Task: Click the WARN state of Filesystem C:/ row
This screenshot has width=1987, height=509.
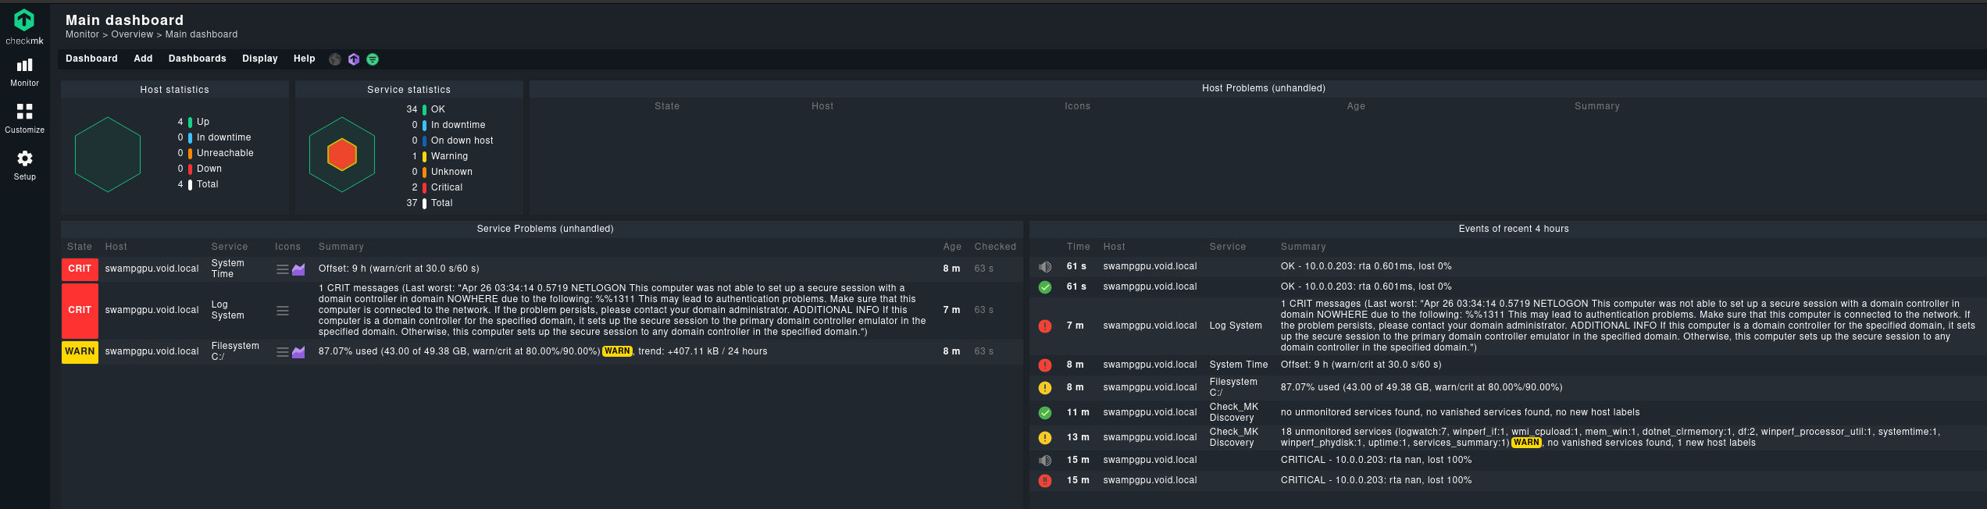Action: (x=80, y=352)
